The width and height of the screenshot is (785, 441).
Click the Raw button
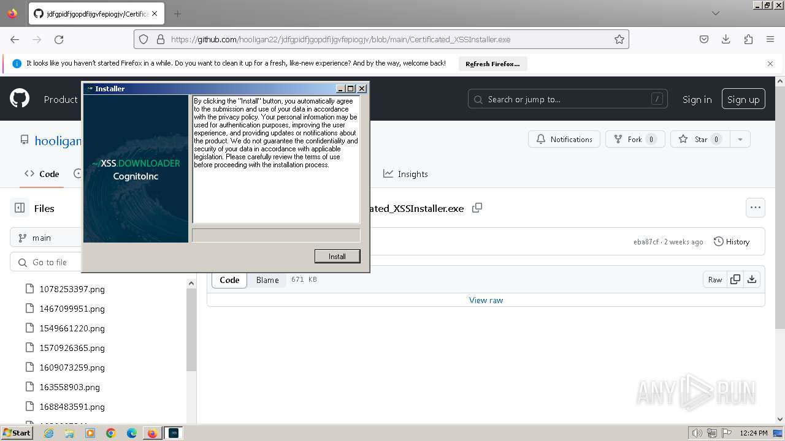click(x=715, y=279)
